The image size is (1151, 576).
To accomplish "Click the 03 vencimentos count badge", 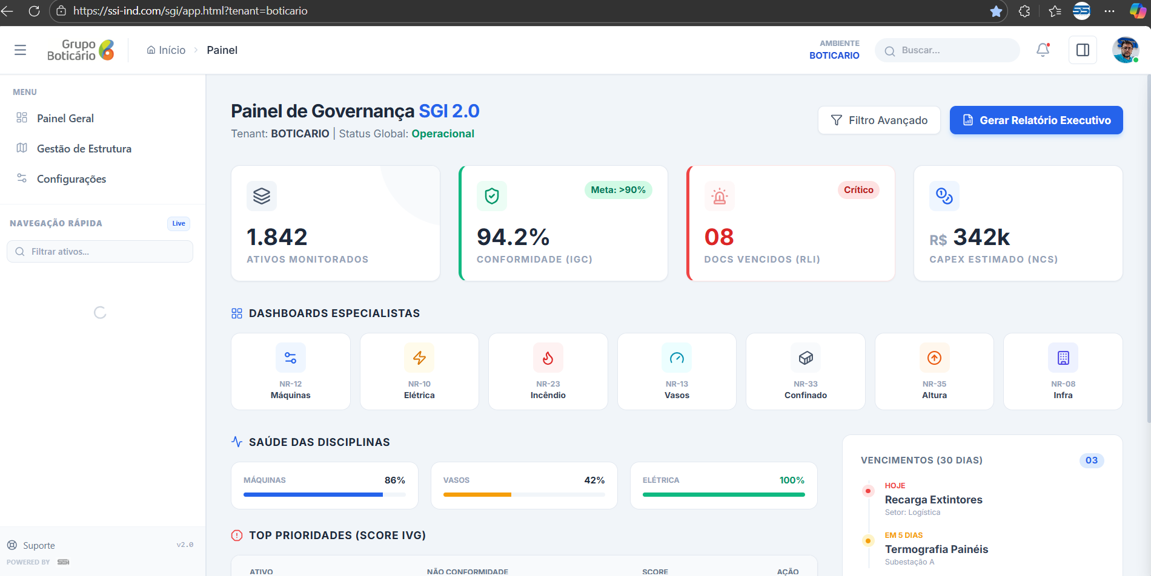I will [1092, 460].
